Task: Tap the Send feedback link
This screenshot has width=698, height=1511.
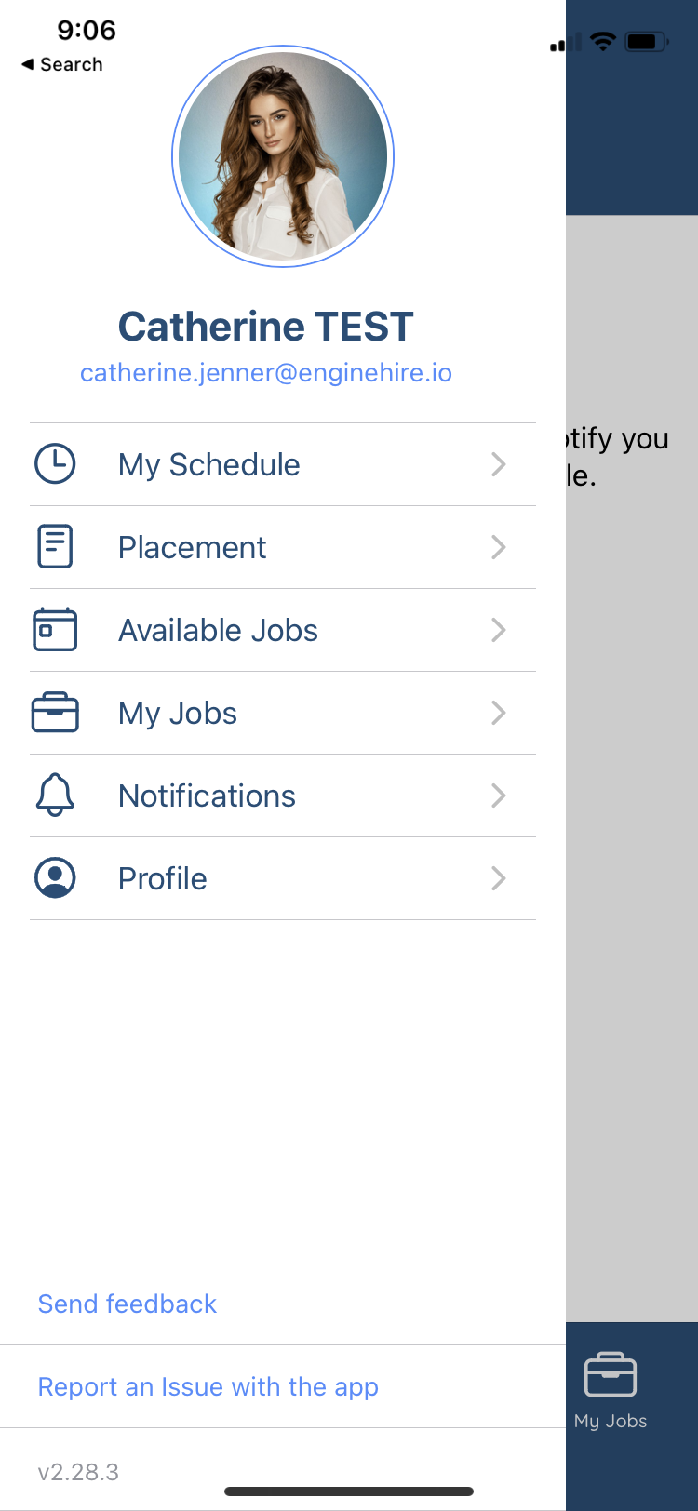Action: [x=128, y=1304]
